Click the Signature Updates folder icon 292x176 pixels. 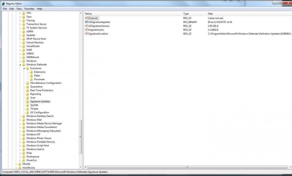[x=27, y=101]
